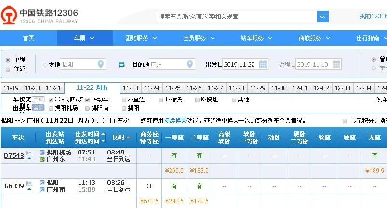Switch to the 11-23 date tab
387x208 pixels.
[131, 88]
